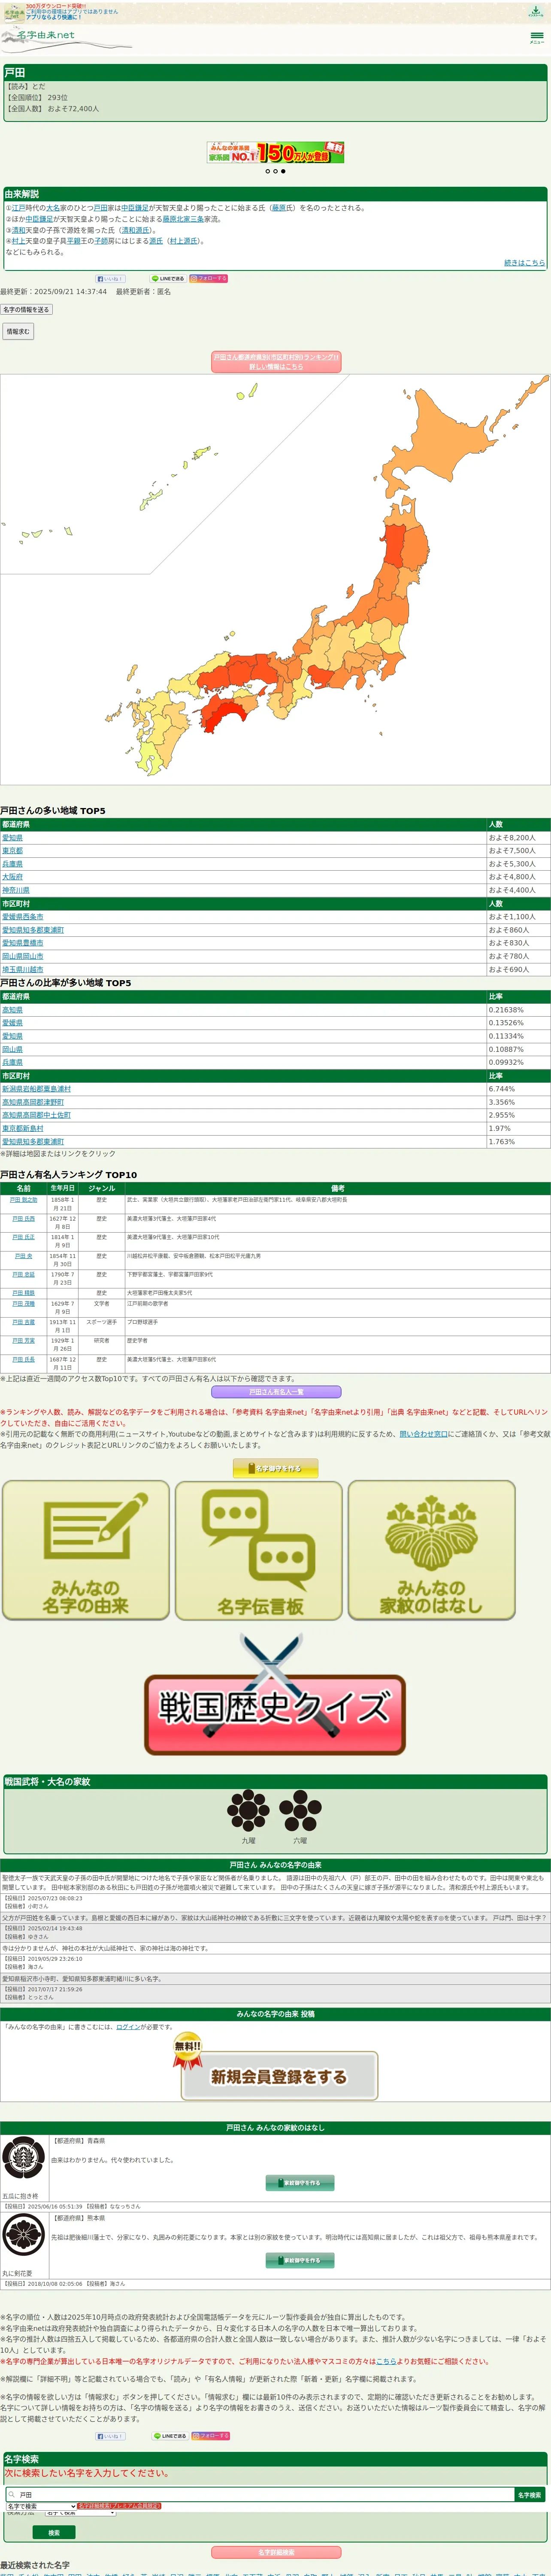The height and width of the screenshot is (2576, 551).
Task: Follow the 続きはこちら link
Action: [524, 263]
